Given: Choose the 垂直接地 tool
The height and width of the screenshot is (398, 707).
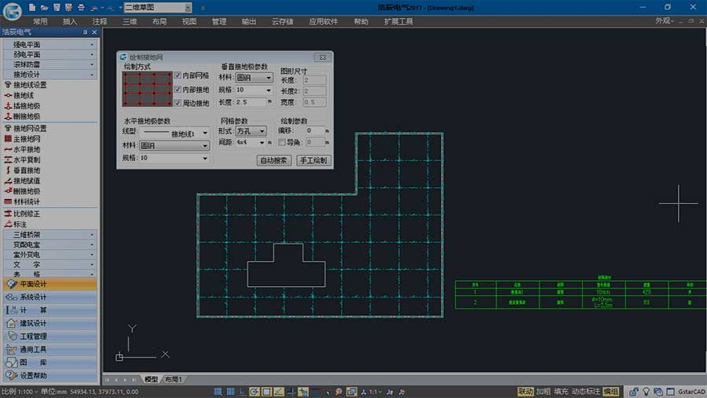Looking at the screenshot, I should tap(27, 170).
